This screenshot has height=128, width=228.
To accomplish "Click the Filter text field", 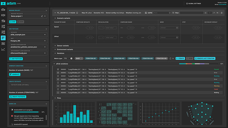I will pos(192,13).
